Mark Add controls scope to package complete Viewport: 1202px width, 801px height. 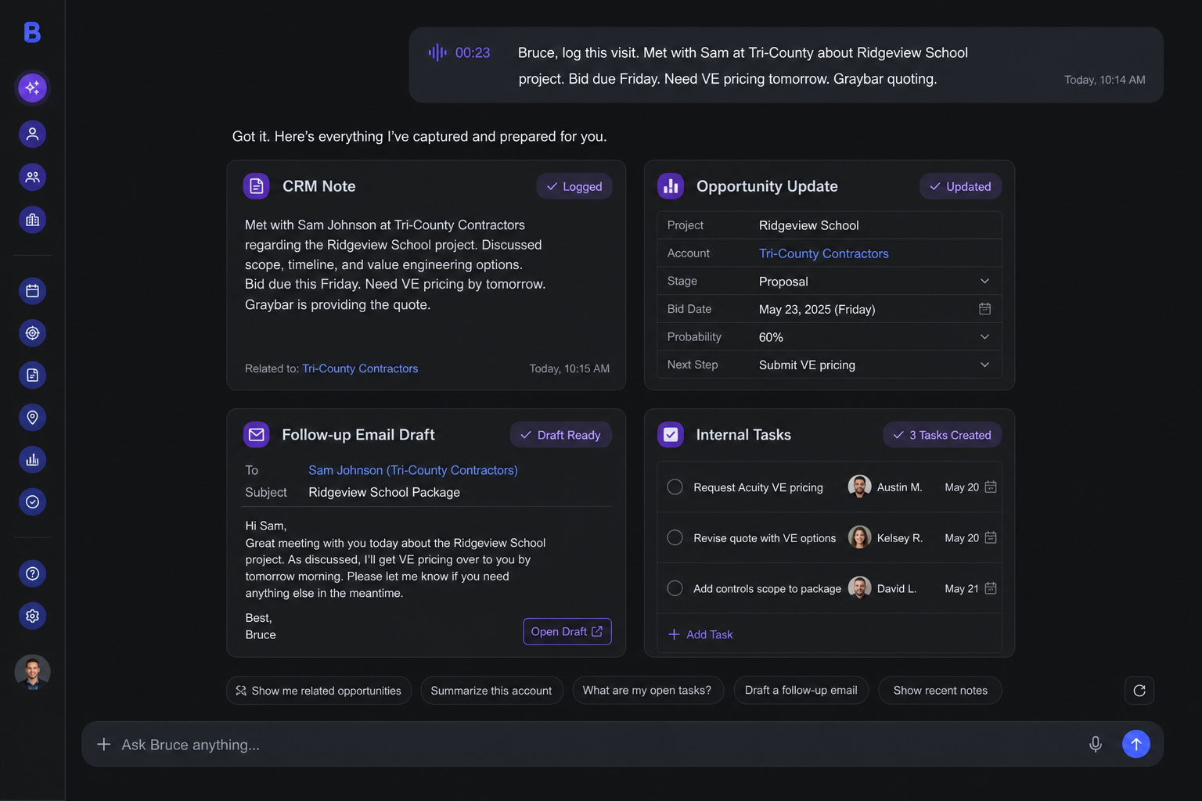675,588
